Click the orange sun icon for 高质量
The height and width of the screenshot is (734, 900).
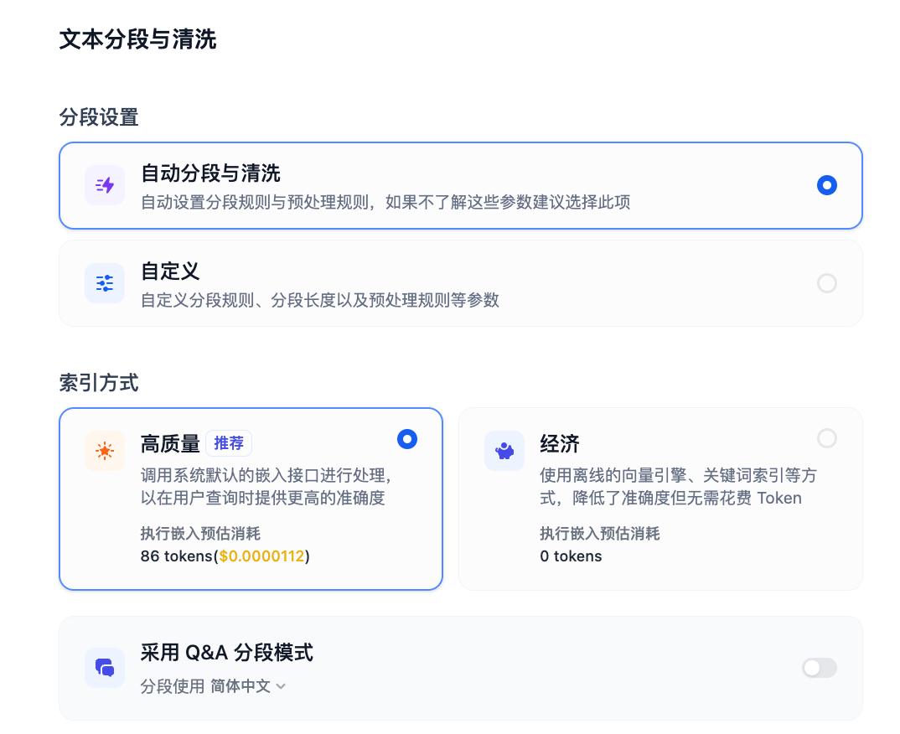pos(105,451)
